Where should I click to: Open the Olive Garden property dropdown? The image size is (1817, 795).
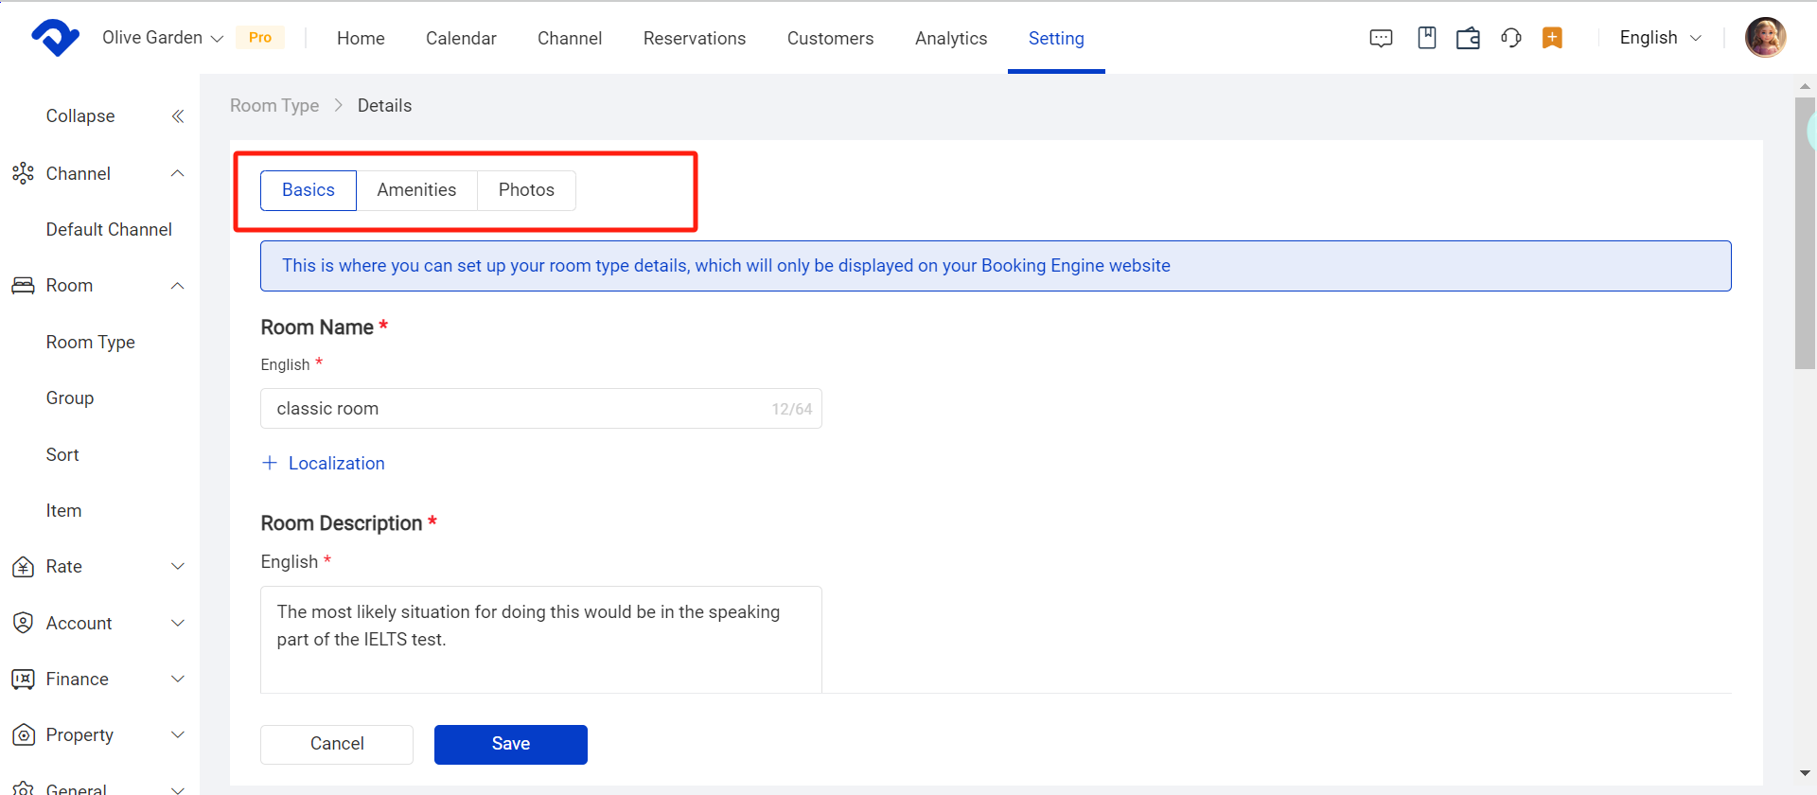click(x=163, y=38)
